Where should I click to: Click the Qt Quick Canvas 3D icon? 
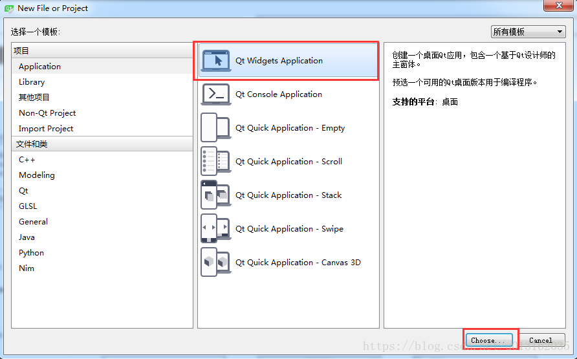(216, 262)
